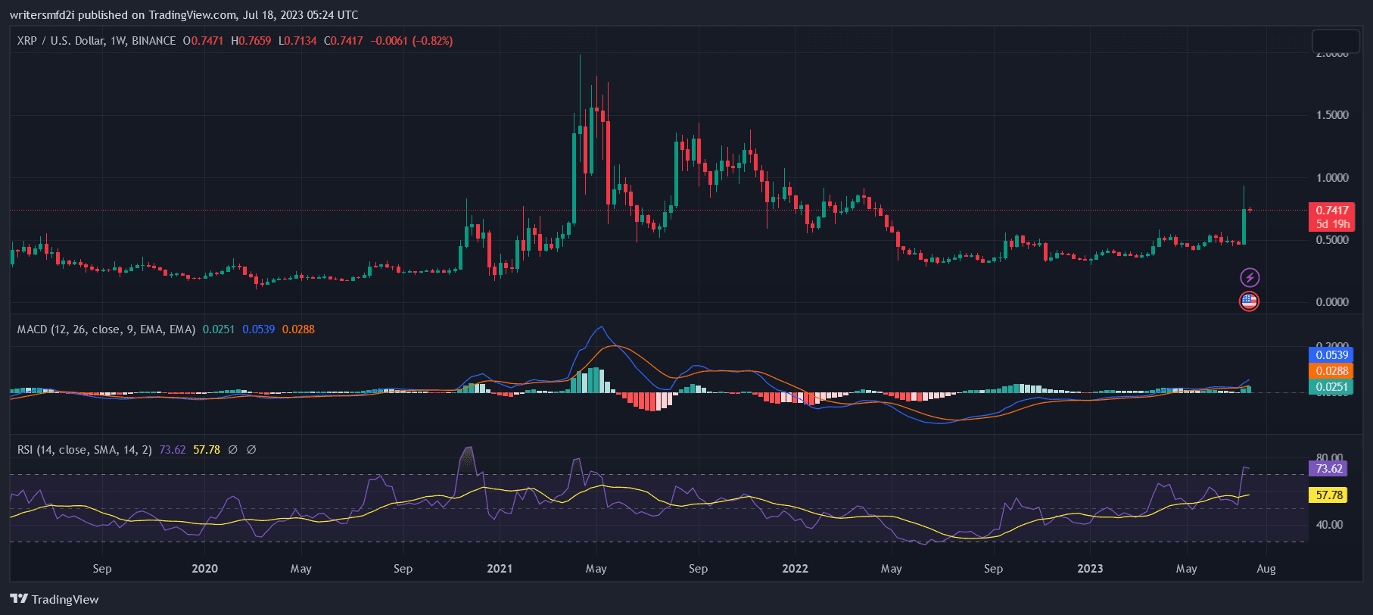Select the RSI indicator legend title
Screen dimensions: 1373x615
pyautogui.click(x=84, y=450)
